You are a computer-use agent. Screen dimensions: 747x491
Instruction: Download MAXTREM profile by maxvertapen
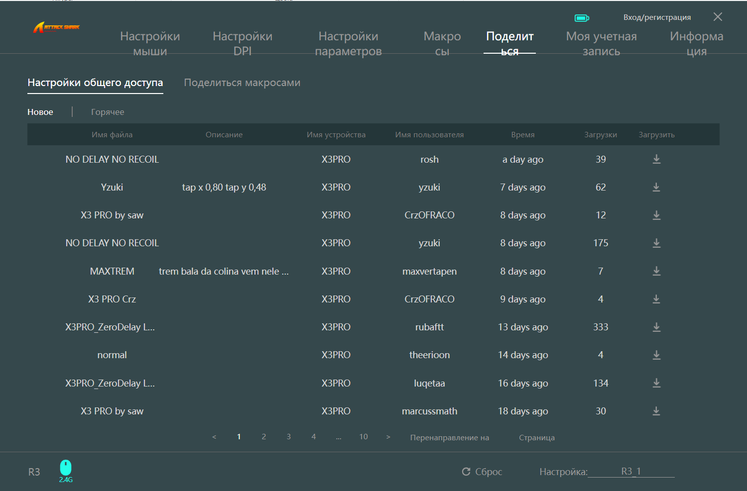(x=656, y=271)
